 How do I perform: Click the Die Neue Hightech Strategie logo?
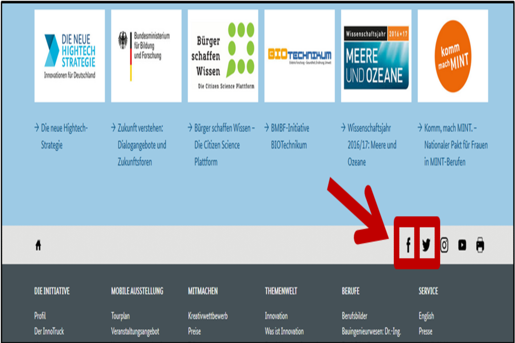[x=70, y=56]
